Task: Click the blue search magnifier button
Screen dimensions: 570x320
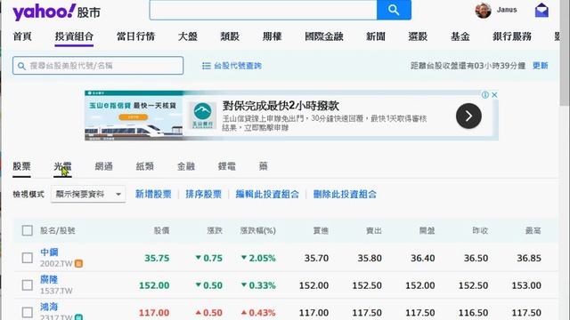Action: pyautogui.click(x=394, y=10)
